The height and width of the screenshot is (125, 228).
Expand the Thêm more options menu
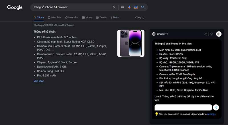point(115,18)
